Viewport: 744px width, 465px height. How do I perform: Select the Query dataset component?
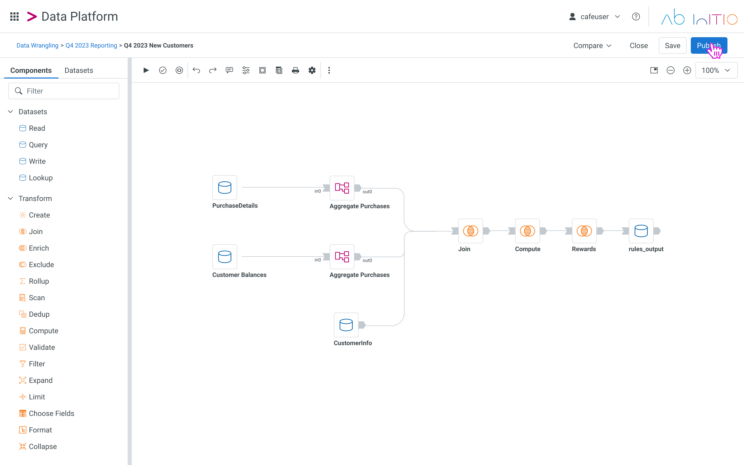(33, 145)
